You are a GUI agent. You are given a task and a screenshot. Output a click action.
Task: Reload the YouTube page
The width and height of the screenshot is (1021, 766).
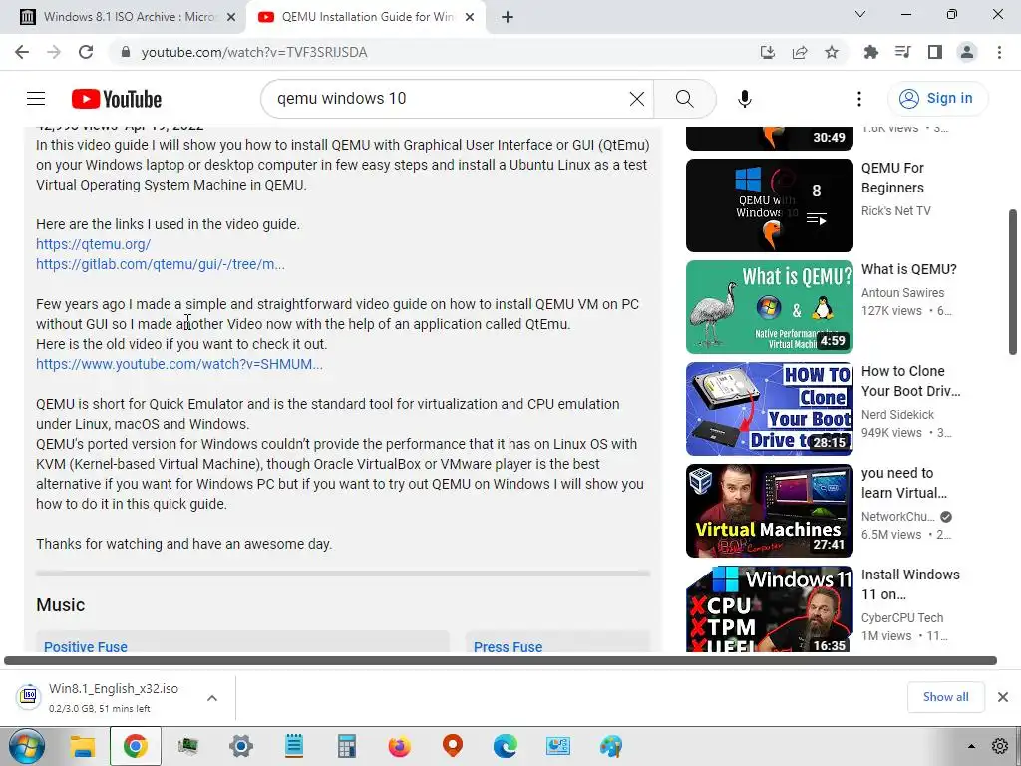[86, 52]
